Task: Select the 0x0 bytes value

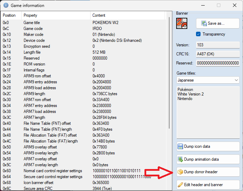Action: [x=100, y=165]
